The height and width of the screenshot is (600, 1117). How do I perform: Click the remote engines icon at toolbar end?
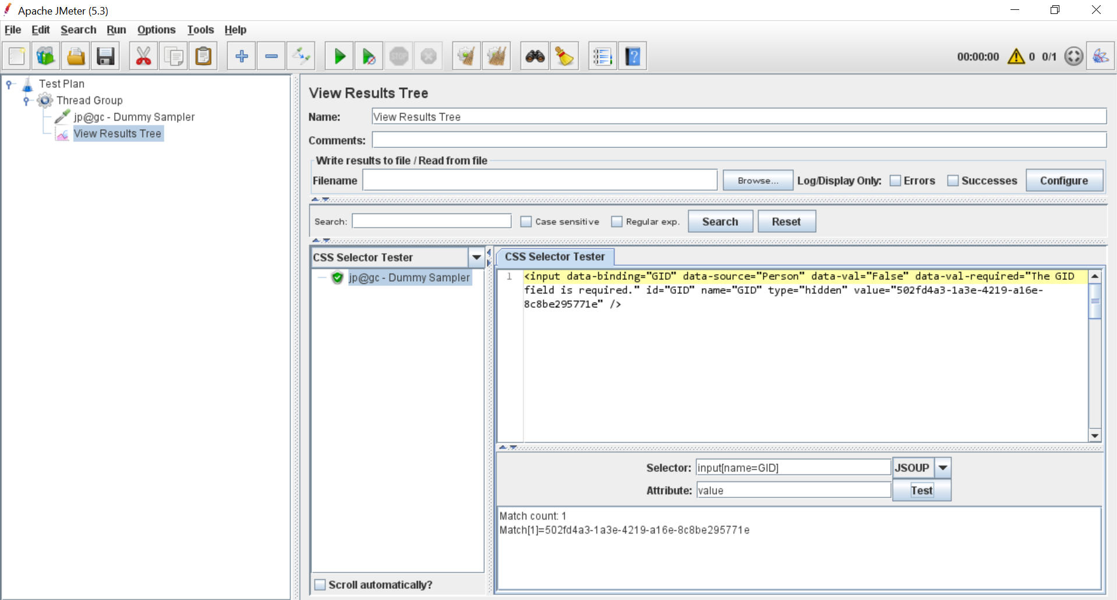point(1101,56)
